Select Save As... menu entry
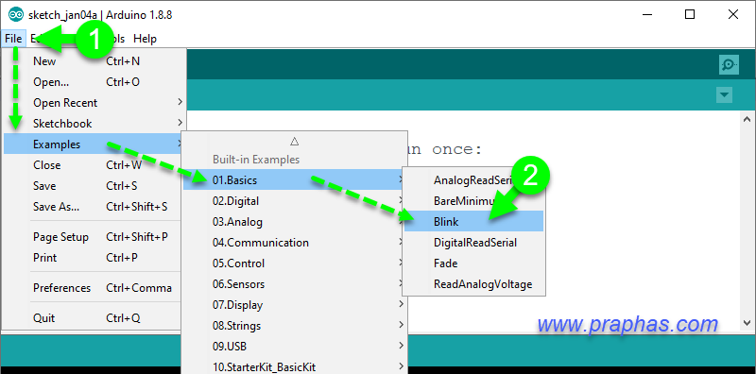The image size is (756, 374). 94,206
